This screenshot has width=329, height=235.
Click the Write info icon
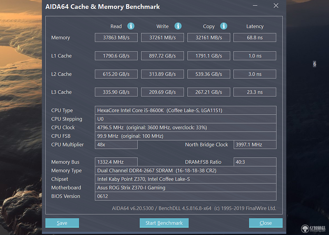(x=178, y=26)
